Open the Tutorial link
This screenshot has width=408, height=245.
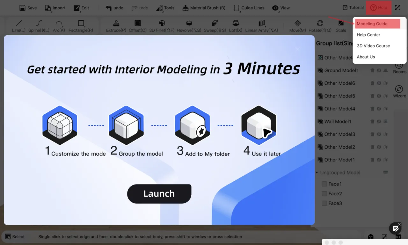[353, 8]
